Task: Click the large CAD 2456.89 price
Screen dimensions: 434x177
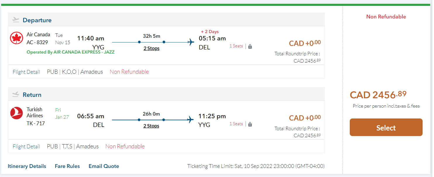Action: 378,95
